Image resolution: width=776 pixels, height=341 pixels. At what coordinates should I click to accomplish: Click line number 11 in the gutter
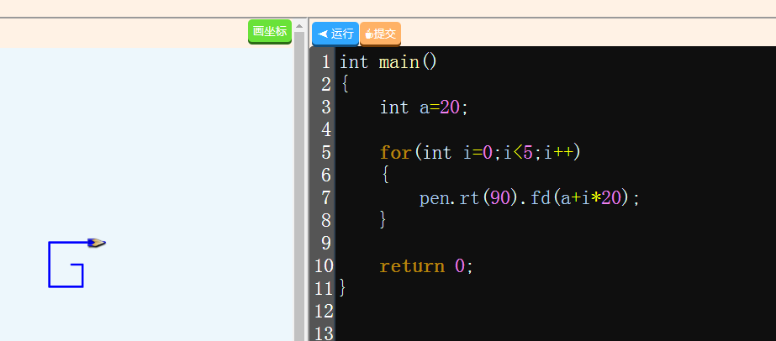325,289
